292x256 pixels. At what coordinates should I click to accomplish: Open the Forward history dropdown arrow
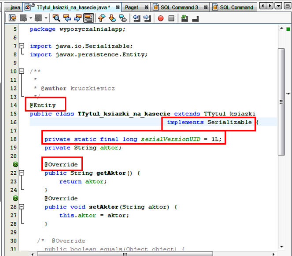coord(46,18)
